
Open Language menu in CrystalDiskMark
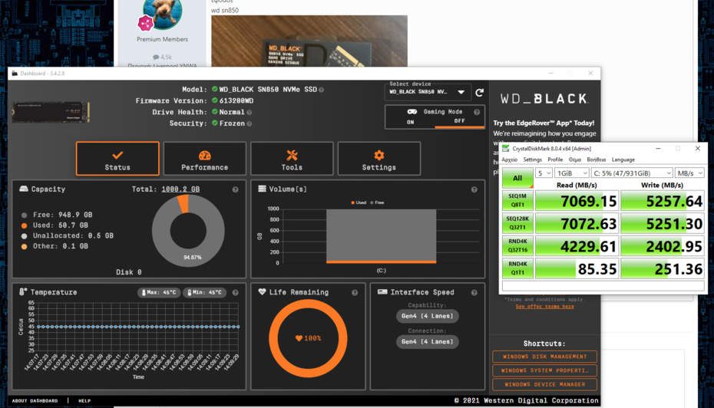(623, 160)
